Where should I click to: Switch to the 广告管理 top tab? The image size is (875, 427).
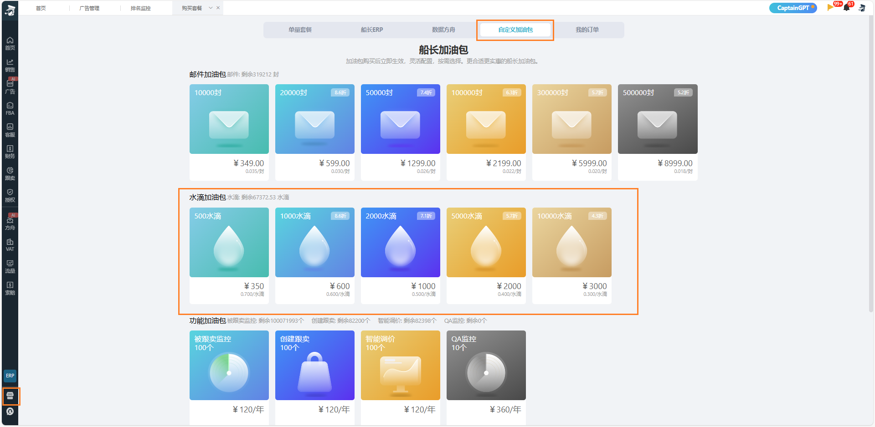[89, 8]
